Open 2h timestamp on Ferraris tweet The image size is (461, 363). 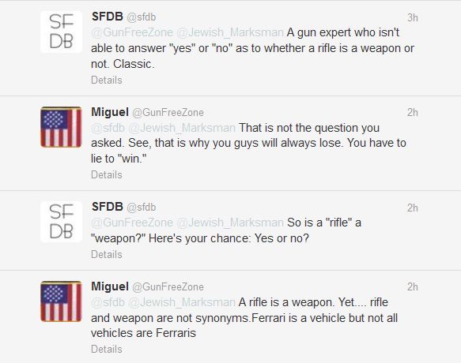click(x=413, y=286)
